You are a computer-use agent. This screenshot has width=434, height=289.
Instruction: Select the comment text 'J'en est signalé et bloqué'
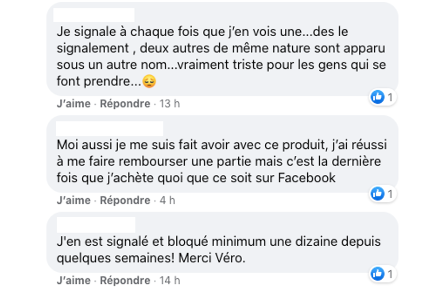click(218, 250)
